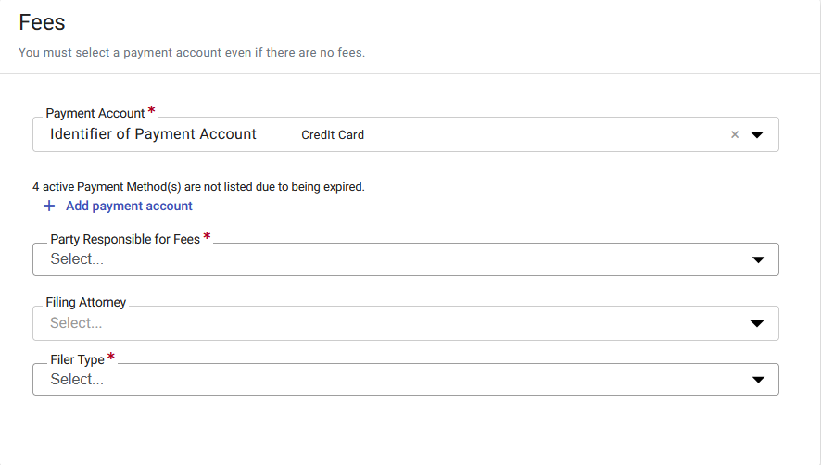The image size is (821, 465).
Task: Select the Identifier of Payment Account value
Action: click(x=153, y=134)
